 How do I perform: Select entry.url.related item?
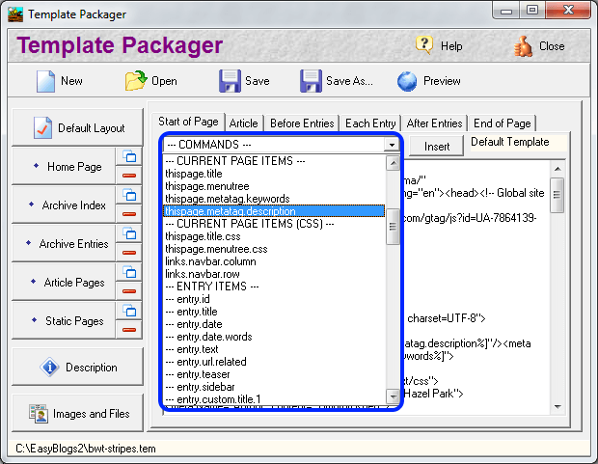[x=274, y=362]
